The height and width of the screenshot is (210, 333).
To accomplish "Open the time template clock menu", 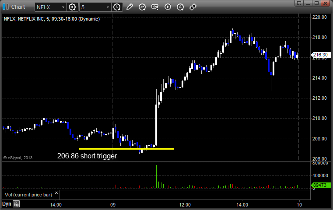I will tap(117, 7).
